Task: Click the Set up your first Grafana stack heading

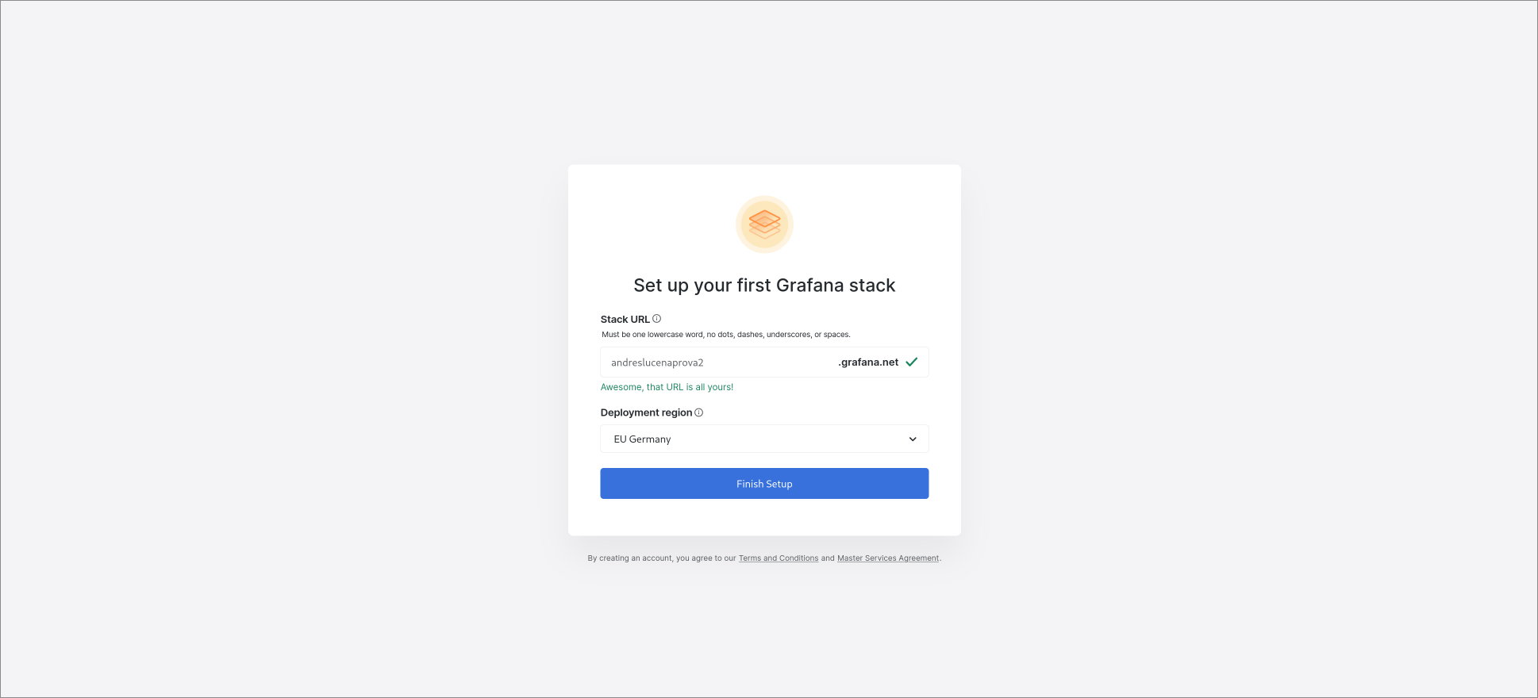Action: tap(763, 285)
